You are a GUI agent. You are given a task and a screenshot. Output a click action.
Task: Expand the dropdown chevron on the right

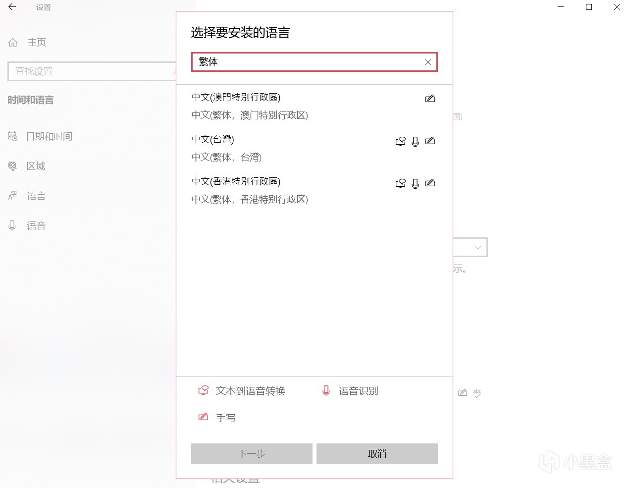477,247
